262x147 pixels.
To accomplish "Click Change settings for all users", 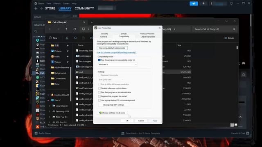I will [x=112, y=113].
